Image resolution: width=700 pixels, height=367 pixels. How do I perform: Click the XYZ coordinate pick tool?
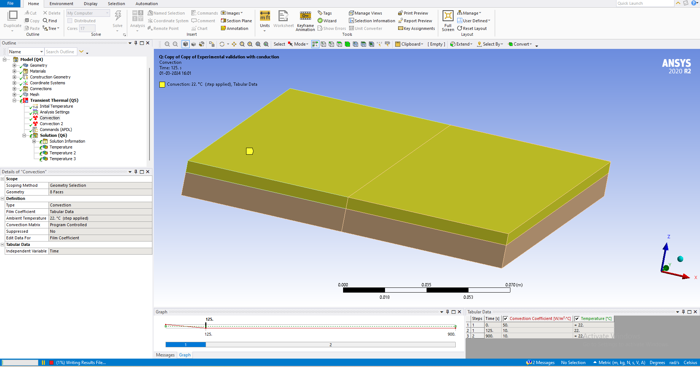coord(380,44)
